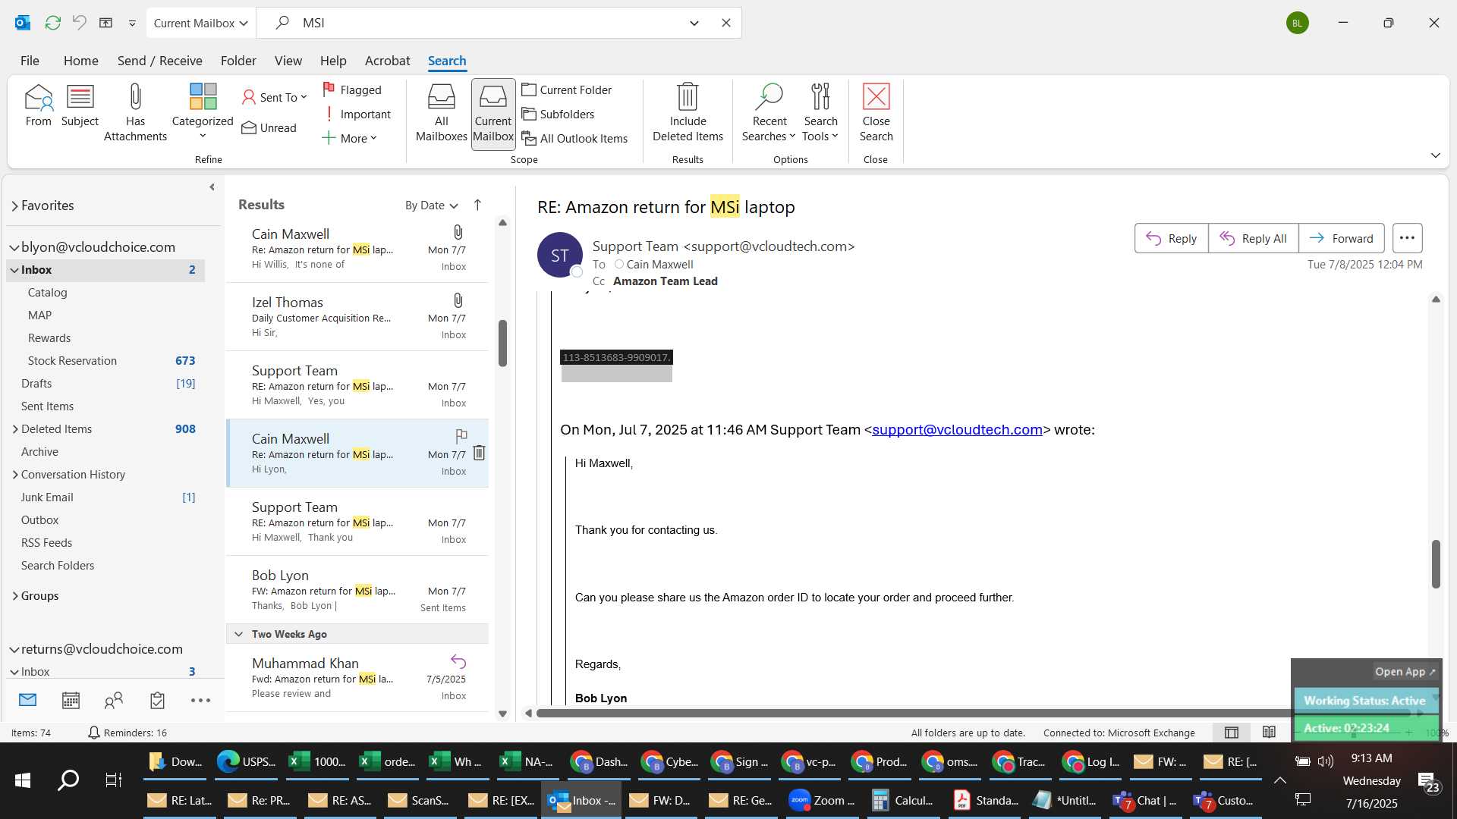This screenshot has height=819, width=1457.
Task: Expand the Favorites section
Action: tap(14, 206)
